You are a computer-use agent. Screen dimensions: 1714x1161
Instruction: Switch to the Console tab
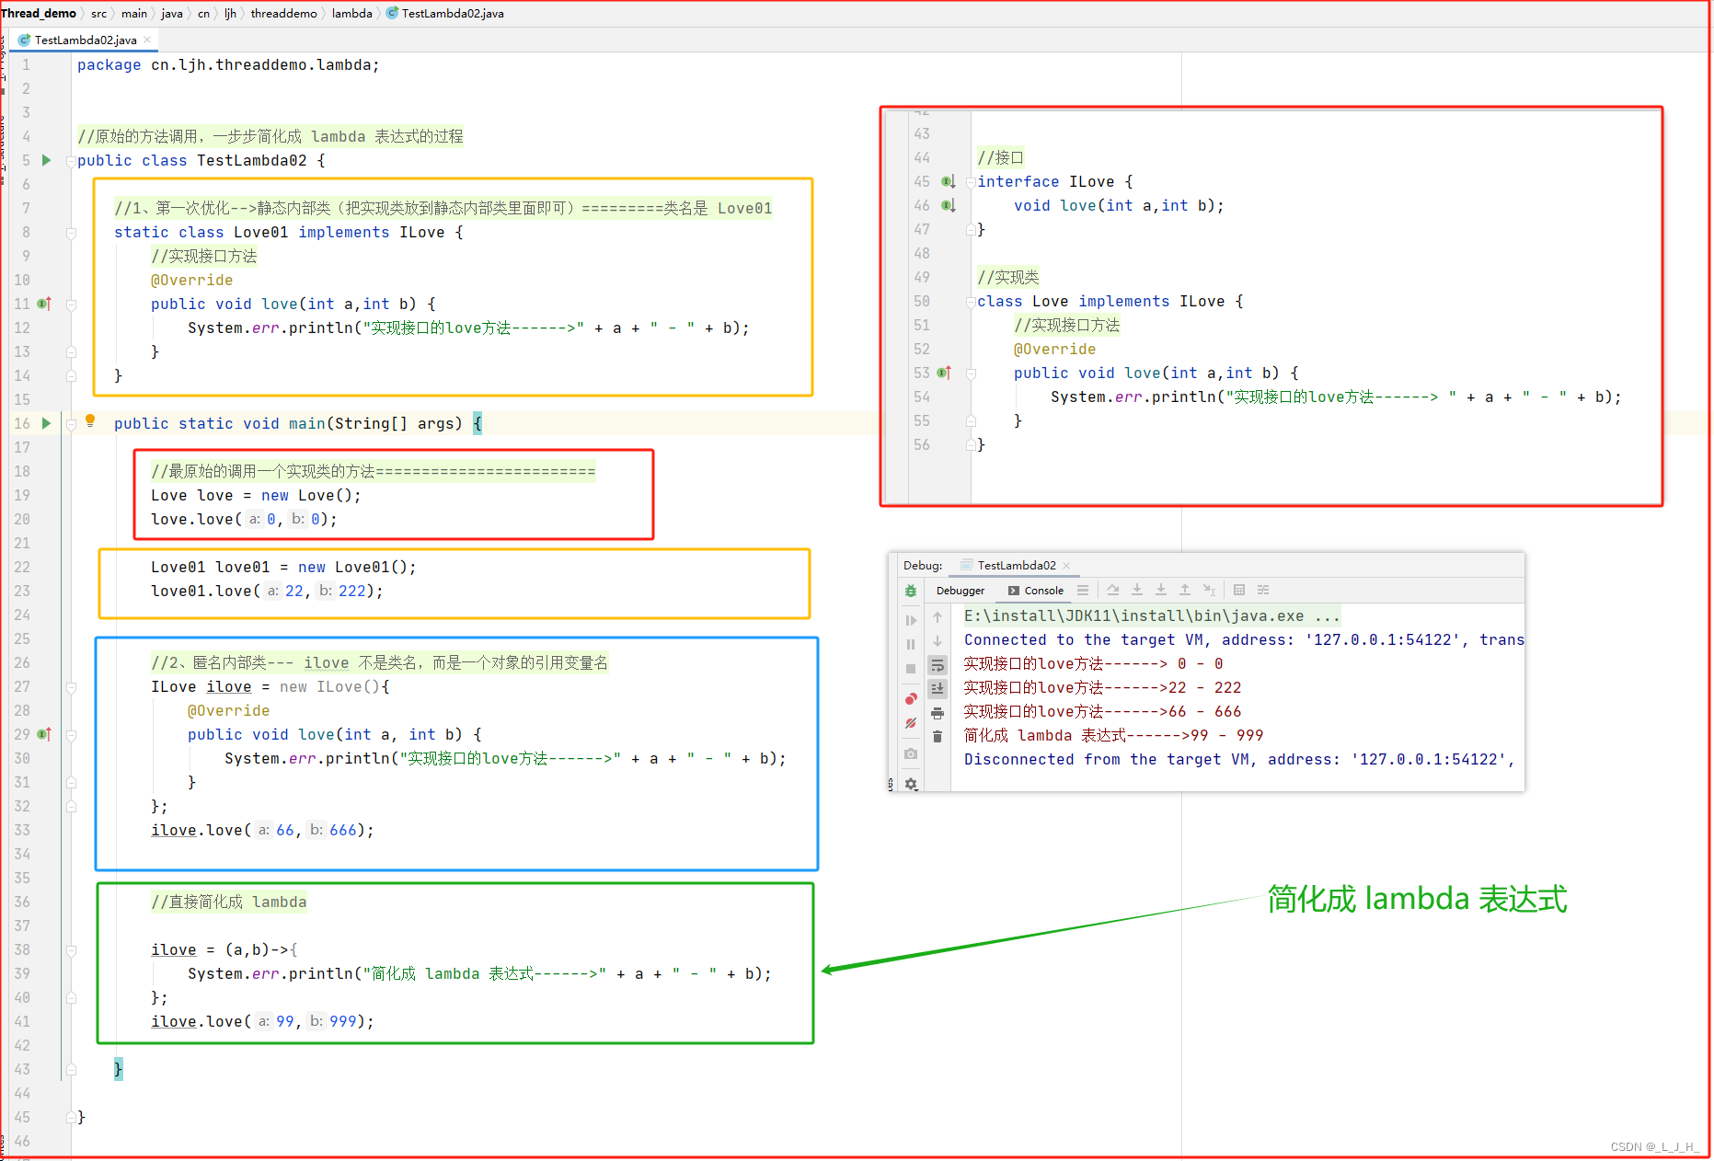click(1036, 591)
